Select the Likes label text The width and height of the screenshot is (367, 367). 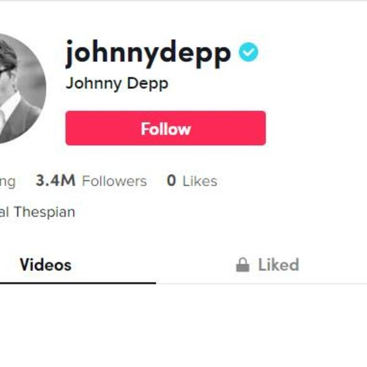[199, 181]
